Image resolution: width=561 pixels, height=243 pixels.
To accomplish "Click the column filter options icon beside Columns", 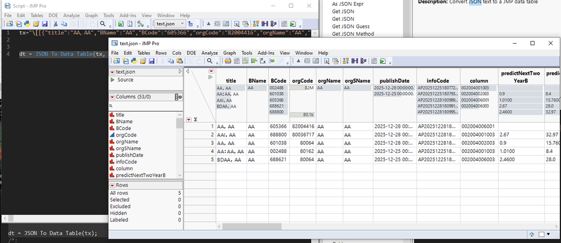I will pos(178,97).
